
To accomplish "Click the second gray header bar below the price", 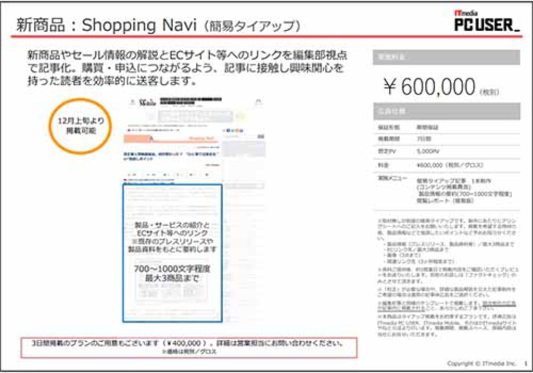I will [446, 111].
